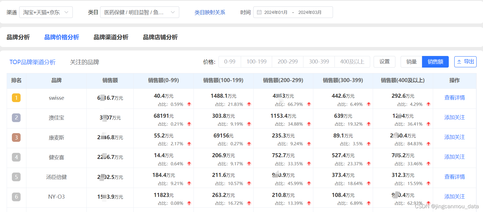
Task: Click red up arrow beside 澳佳宝 36.41%
Action: click(x=428, y=124)
